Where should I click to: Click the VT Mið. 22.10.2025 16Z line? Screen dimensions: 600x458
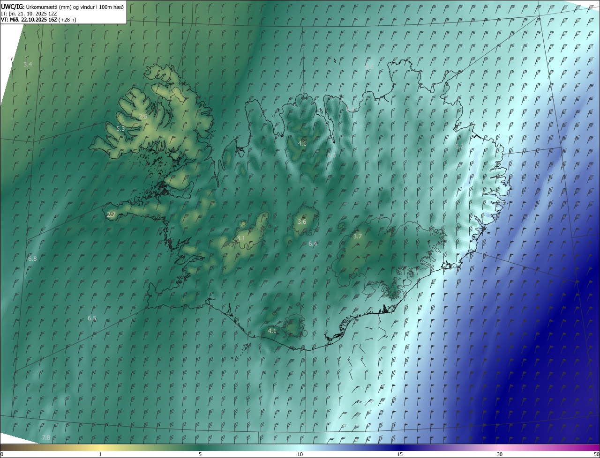point(38,20)
